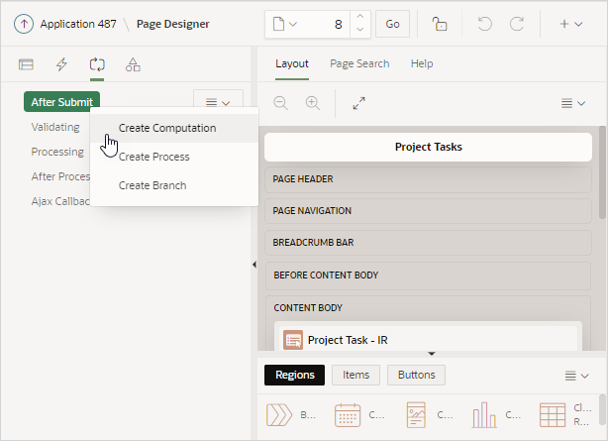Image resolution: width=608 pixels, height=441 pixels.
Task: Click the Redo arrow icon
Action: [517, 24]
